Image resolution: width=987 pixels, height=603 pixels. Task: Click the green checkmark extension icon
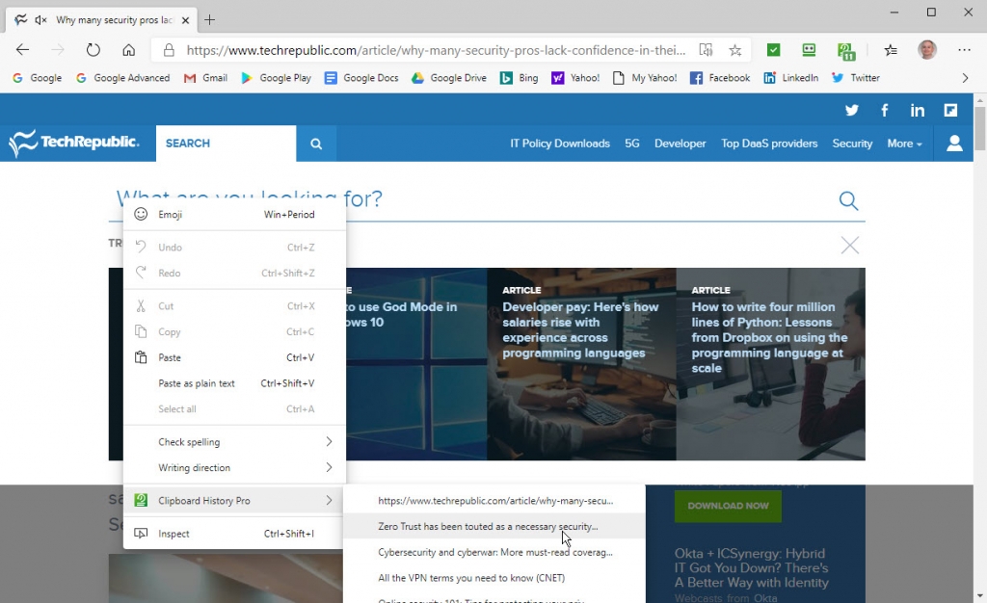coord(772,49)
